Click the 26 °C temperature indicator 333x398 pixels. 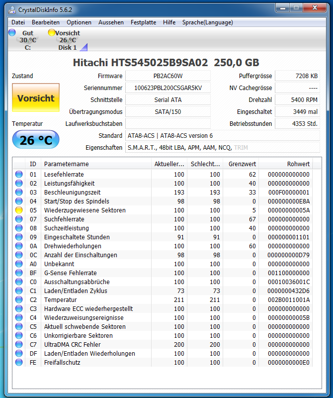[x=36, y=140]
